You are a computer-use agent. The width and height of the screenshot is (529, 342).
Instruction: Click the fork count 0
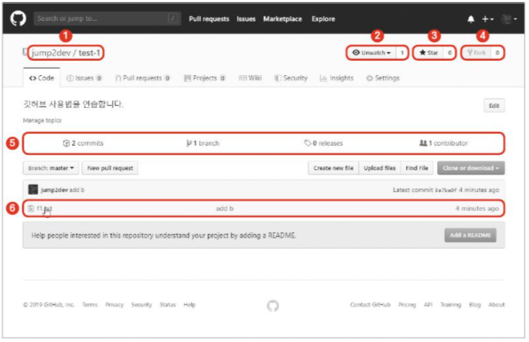pos(497,53)
